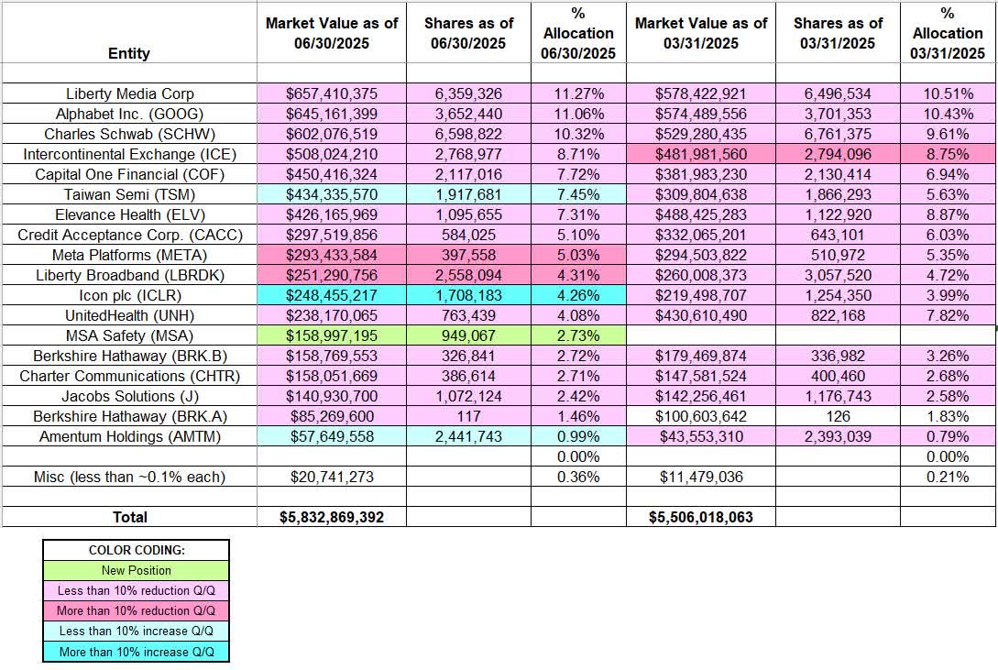
Task: Select the green New Position legend swatch
Action: pyautogui.click(x=135, y=570)
